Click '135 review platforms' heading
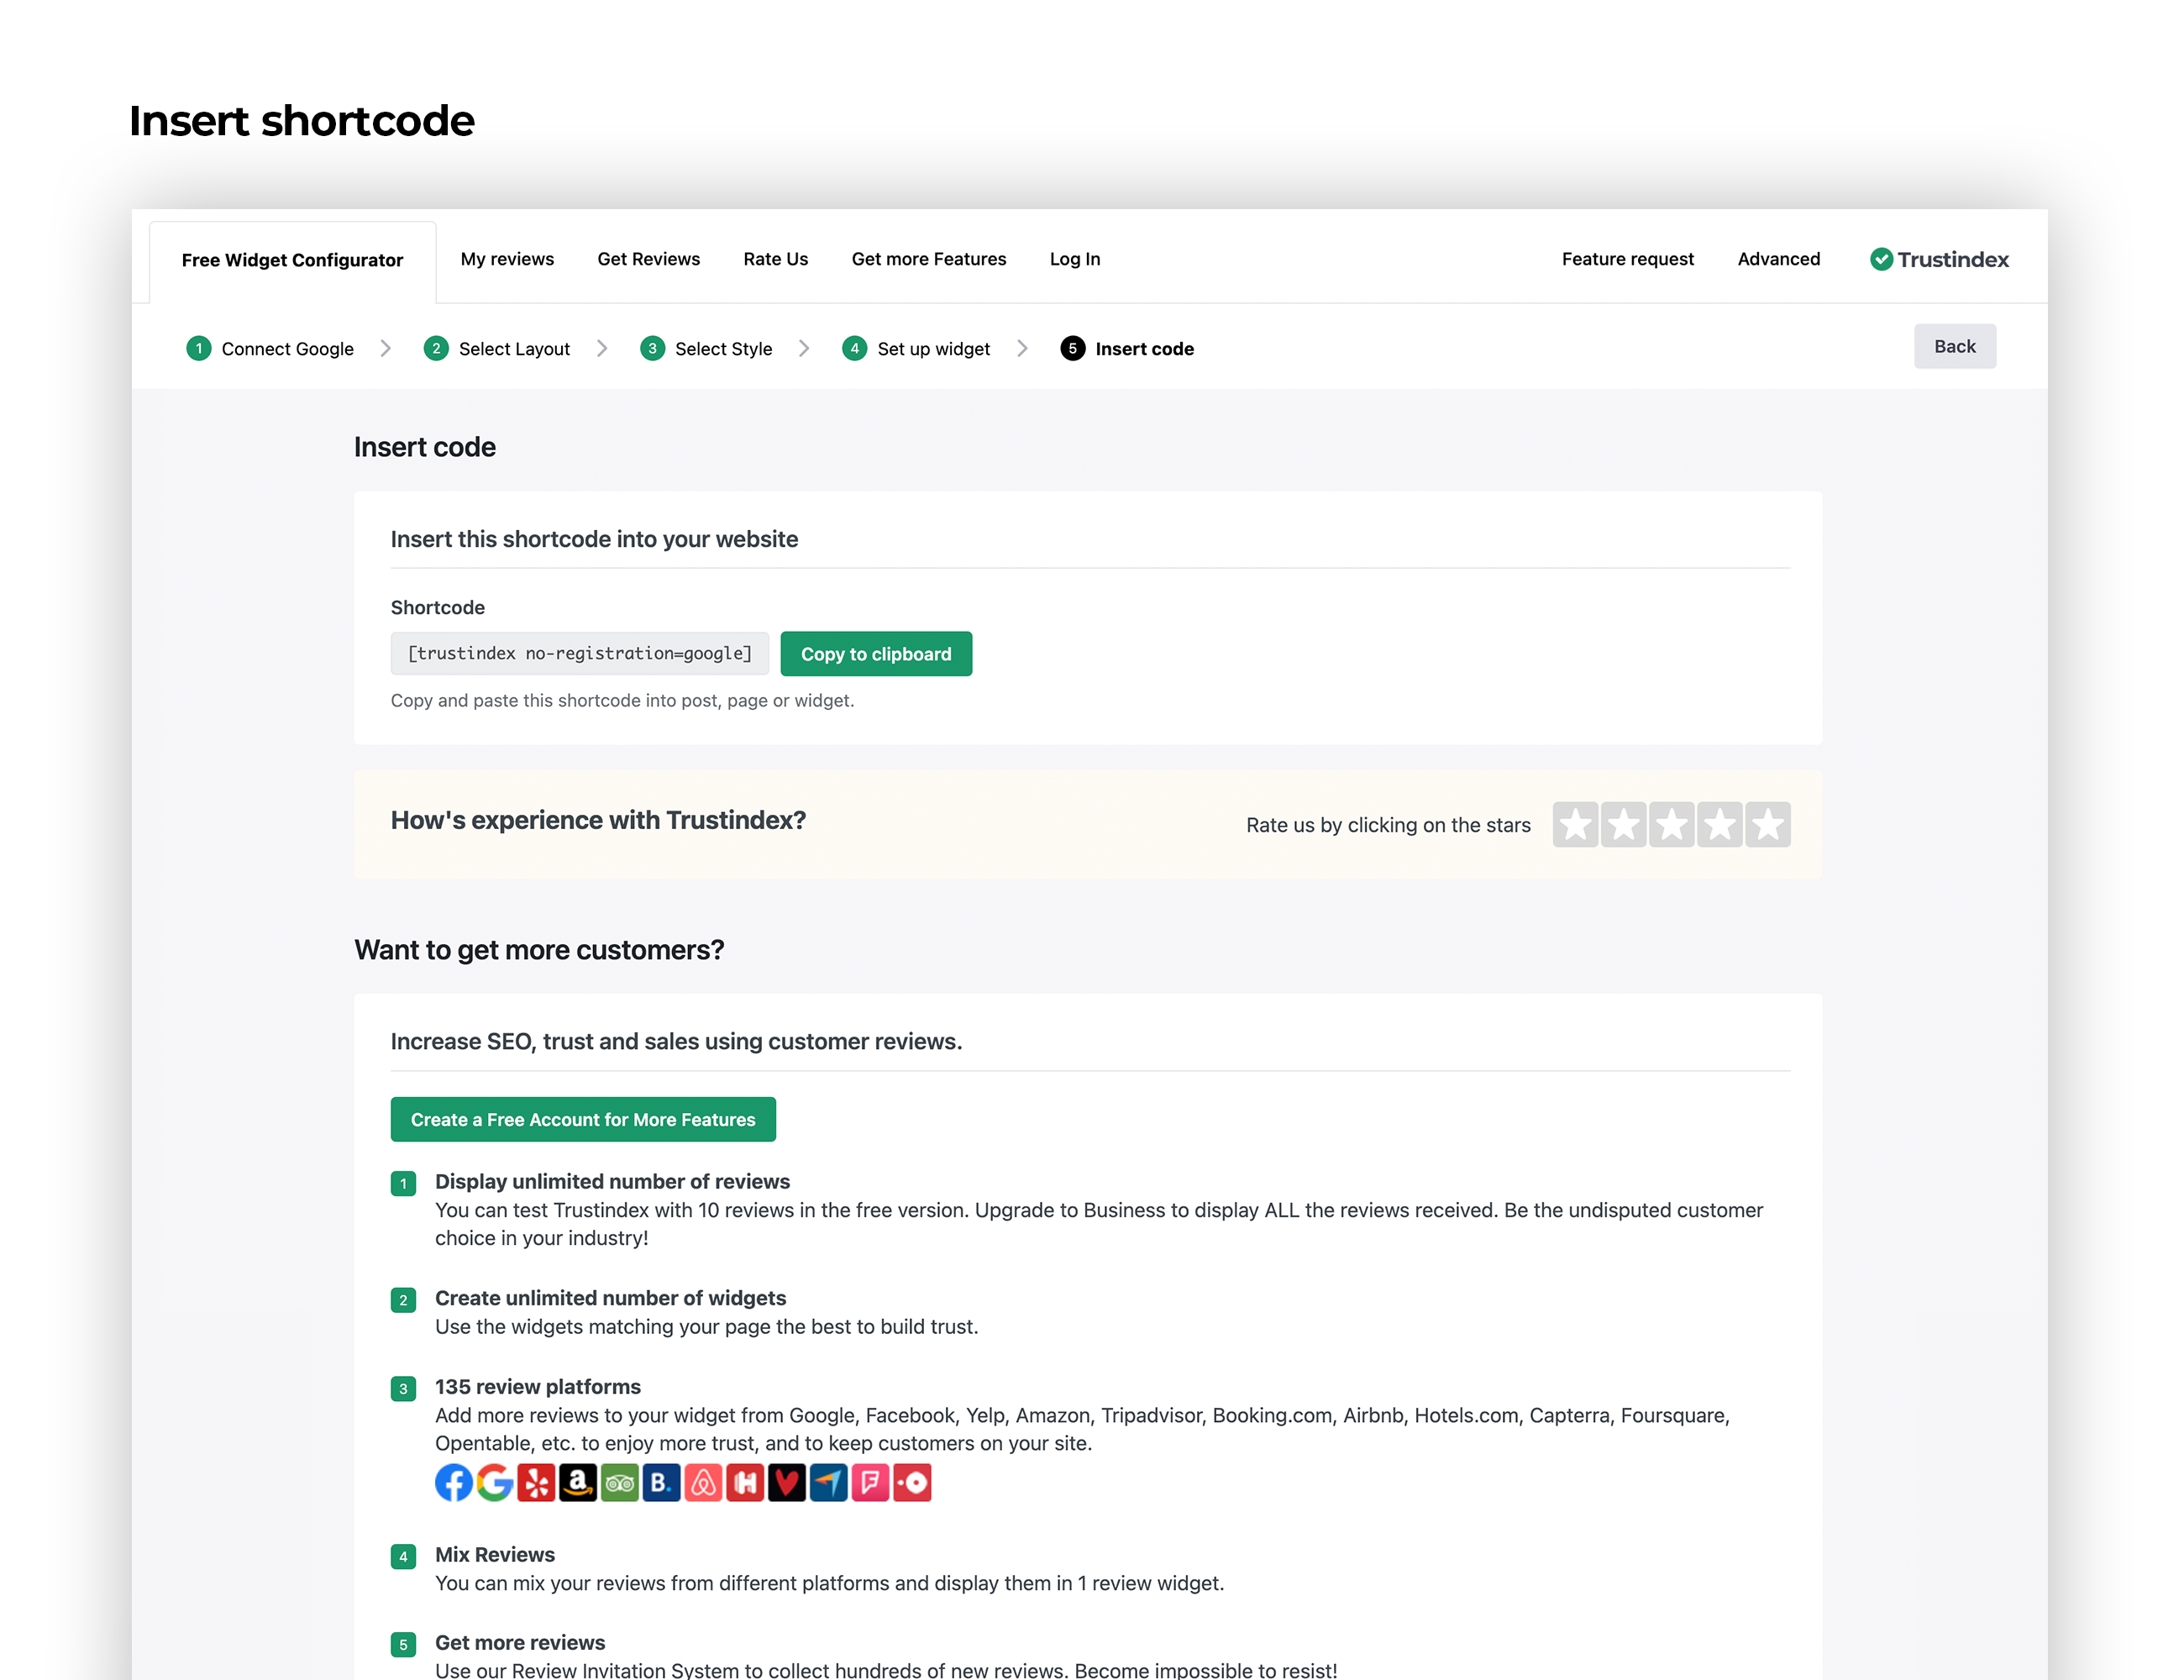 coord(538,1387)
